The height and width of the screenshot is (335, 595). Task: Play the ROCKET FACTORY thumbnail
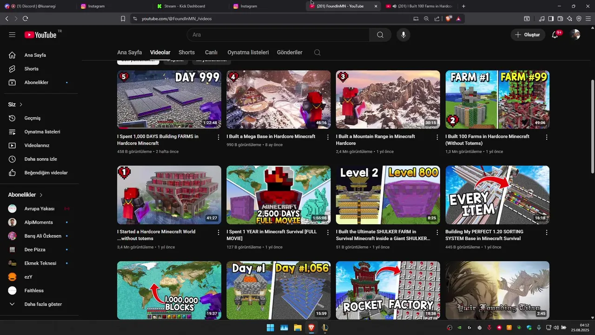388,290
